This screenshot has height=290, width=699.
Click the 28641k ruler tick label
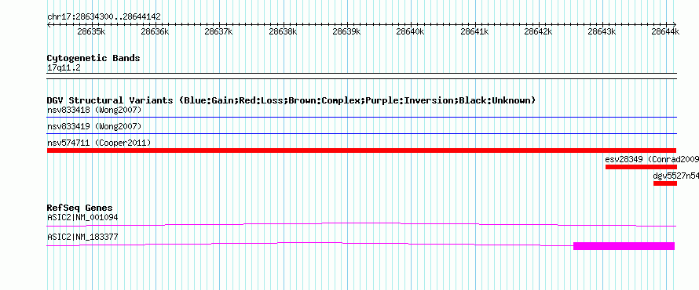(474, 31)
